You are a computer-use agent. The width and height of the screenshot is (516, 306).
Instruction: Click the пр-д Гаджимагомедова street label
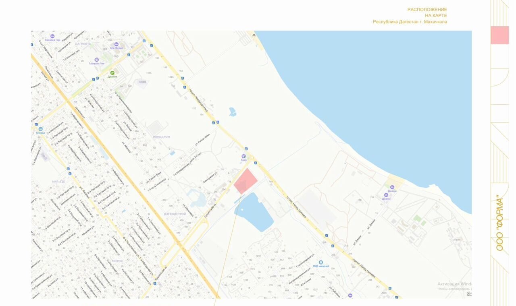[123, 101]
